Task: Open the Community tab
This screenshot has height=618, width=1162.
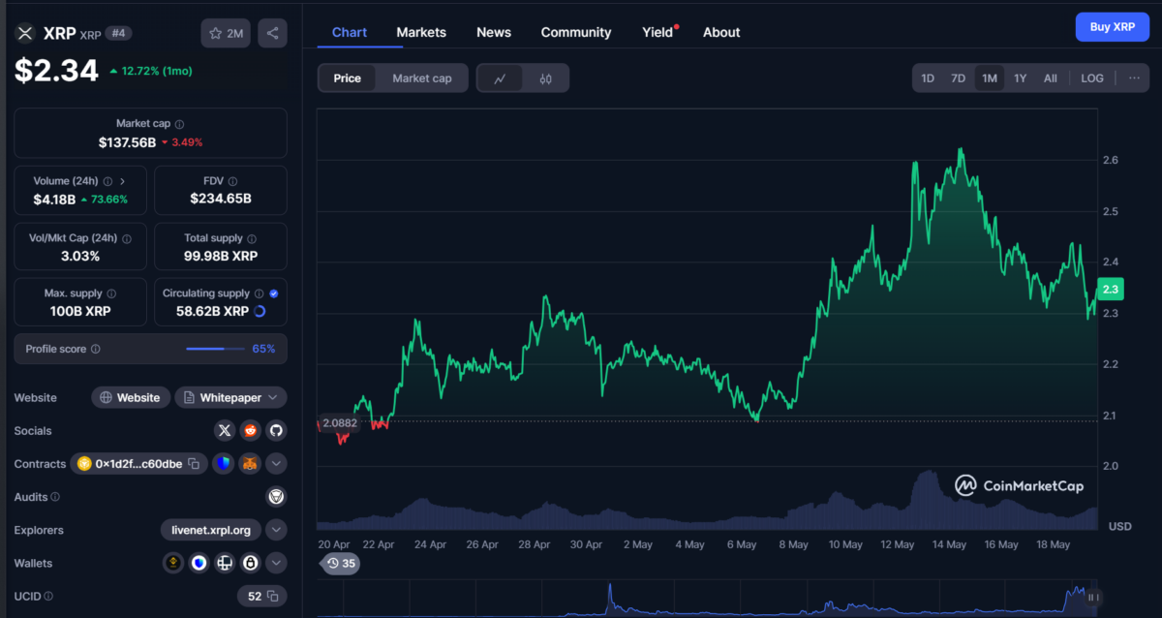Action: pos(576,32)
